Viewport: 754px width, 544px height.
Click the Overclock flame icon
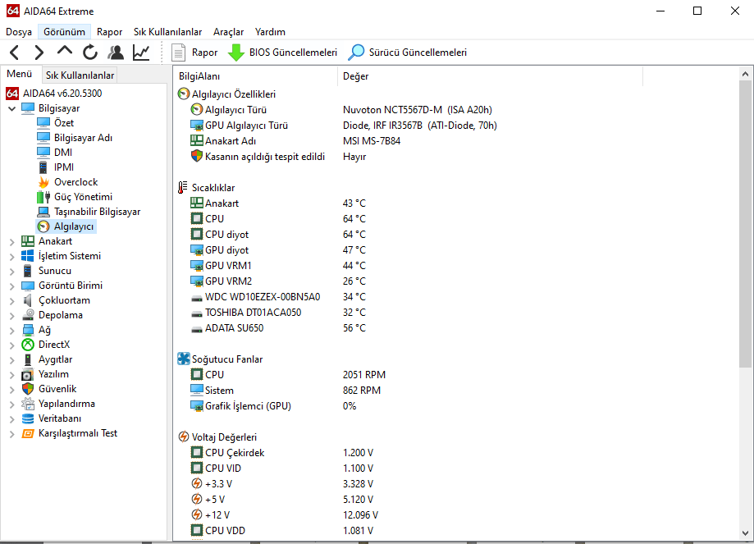tap(43, 182)
